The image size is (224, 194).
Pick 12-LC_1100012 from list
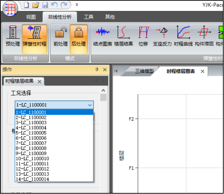(x=54, y=169)
